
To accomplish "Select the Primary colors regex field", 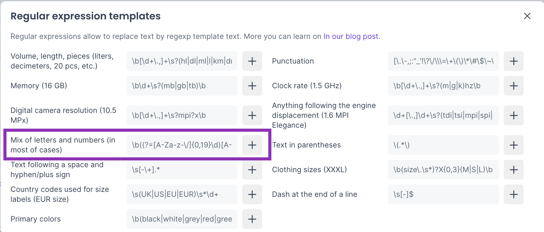I will [x=182, y=219].
